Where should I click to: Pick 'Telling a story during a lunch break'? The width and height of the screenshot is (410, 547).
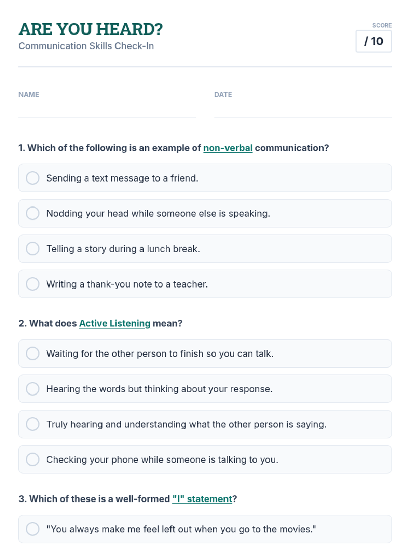33,249
